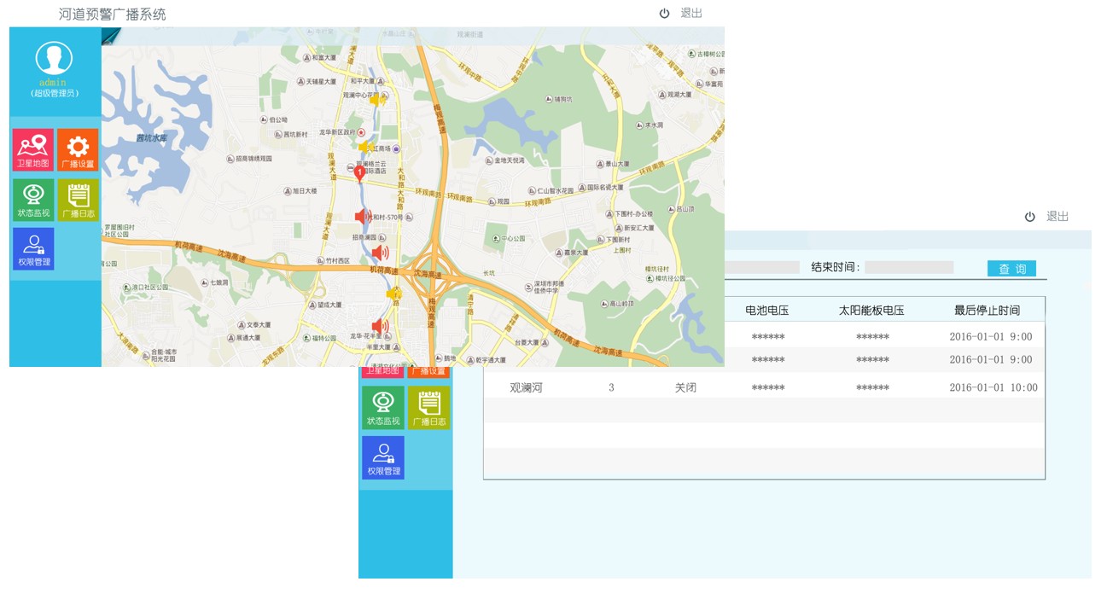Select the red speaker marker near 龙华·花半里
Viewport: 1107px width, 599px height.
point(380,326)
